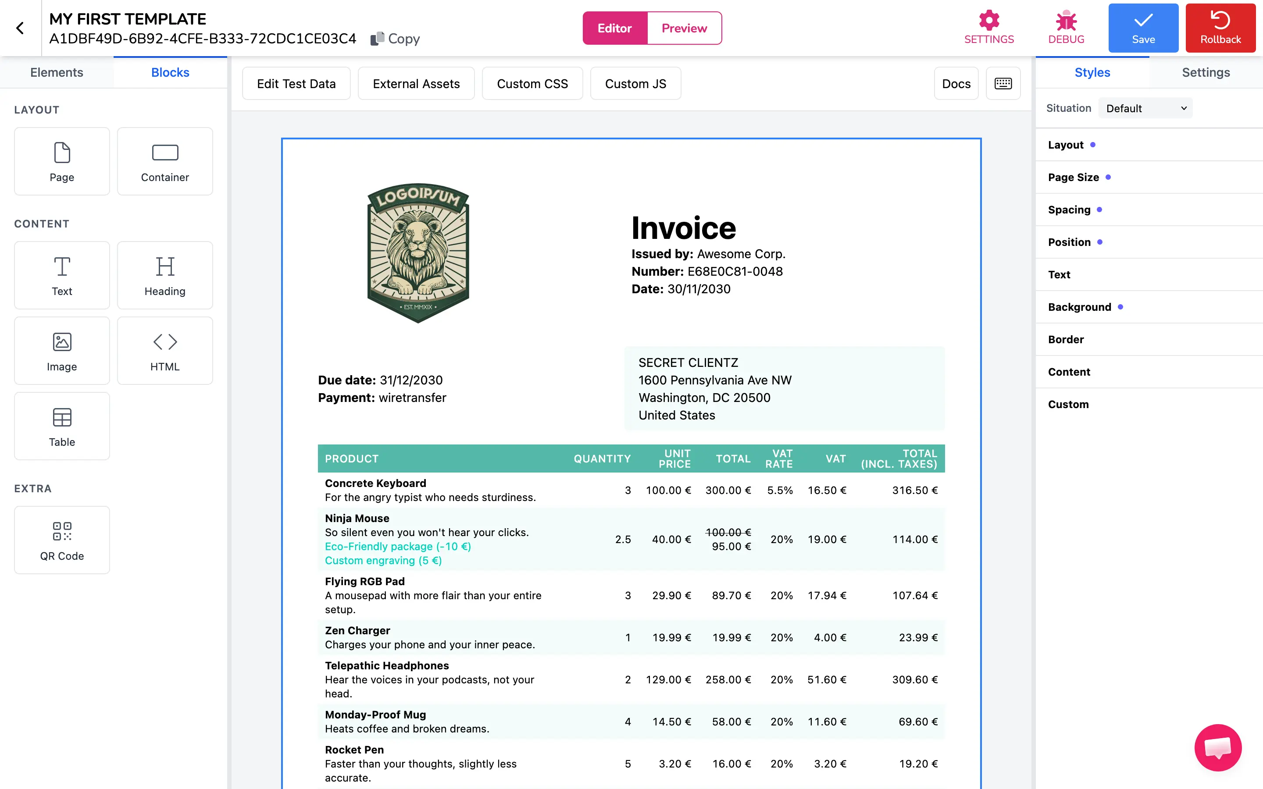1263x789 pixels.
Task: Expand the Background style section
Action: pyautogui.click(x=1079, y=307)
